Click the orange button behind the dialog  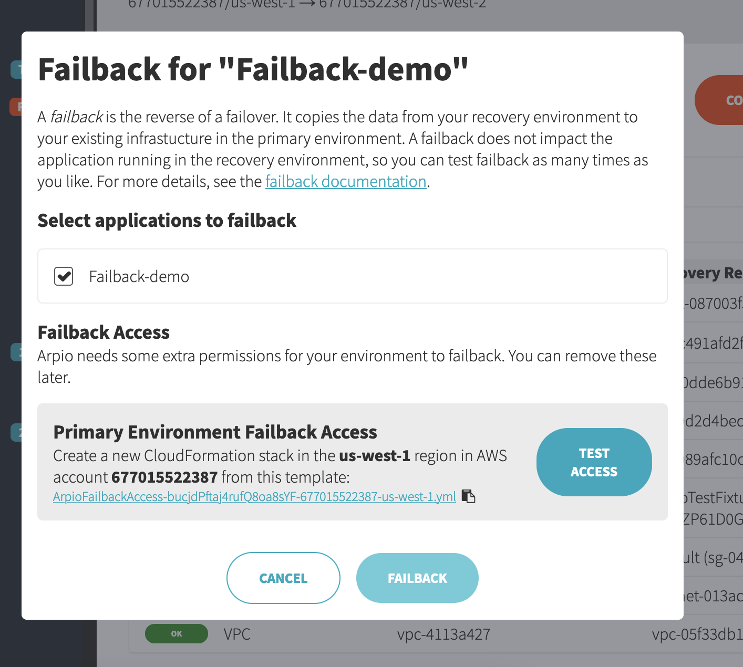(720, 100)
